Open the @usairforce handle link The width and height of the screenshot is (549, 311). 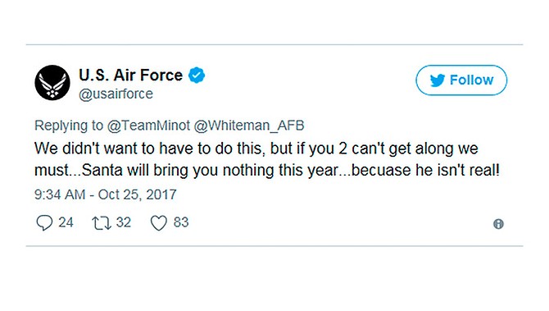pyautogui.click(x=116, y=94)
